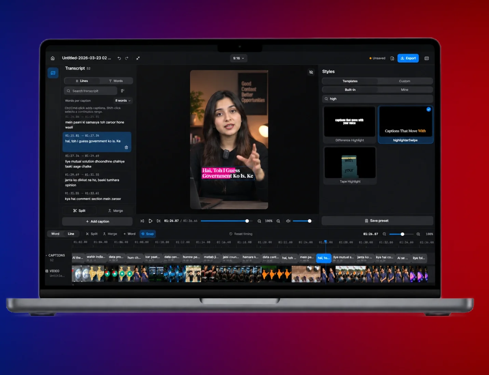Zoom in the timeline magnifier icon
489x375 pixels.
point(418,234)
